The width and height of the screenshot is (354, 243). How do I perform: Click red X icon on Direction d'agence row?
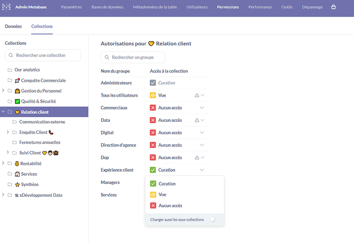tap(153, 145)
